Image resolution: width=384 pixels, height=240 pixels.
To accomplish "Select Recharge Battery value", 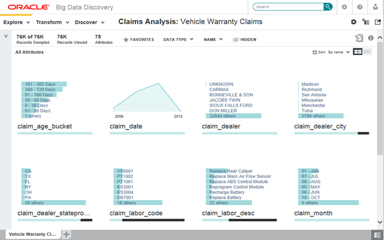I will pyautogui.click(x=225, y=192).
